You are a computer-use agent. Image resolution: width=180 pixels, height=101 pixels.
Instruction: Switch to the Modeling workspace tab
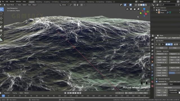[x=39, y=2]
